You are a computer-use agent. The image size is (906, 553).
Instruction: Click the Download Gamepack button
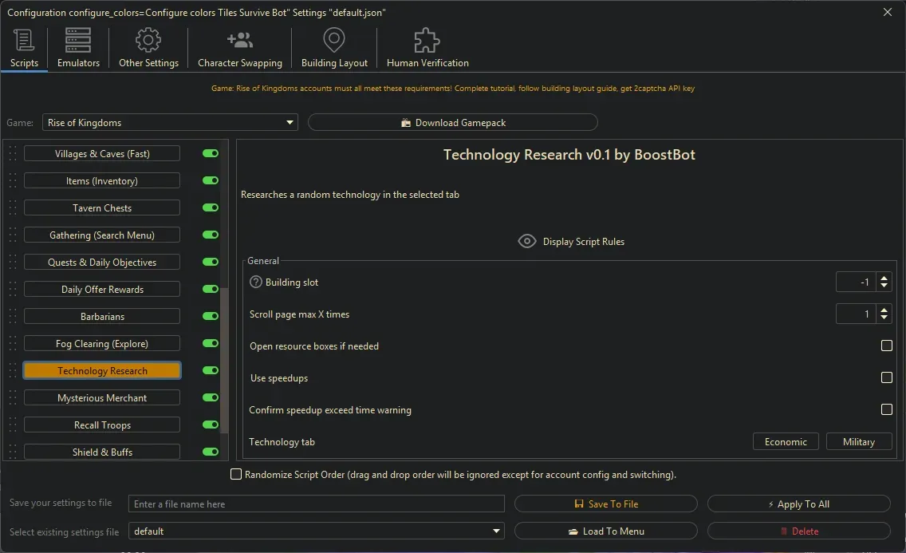click(x=452, y=122)
